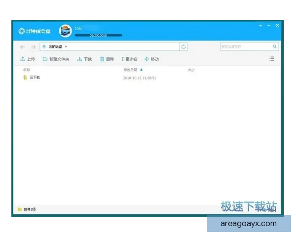Click the cloud disk app logo
This screenshot has height=237, width=296.
tap(35, 31)
